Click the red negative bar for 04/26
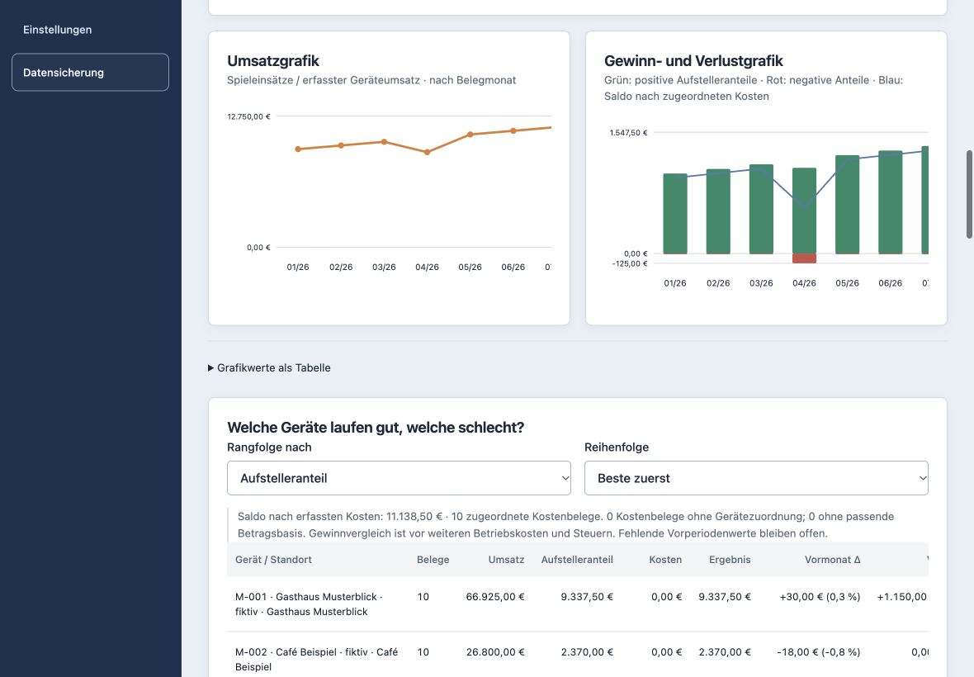 pos(804,258)
